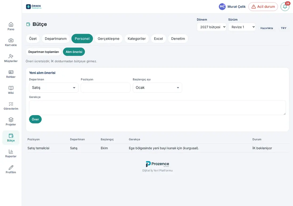Expand the Departman dropdown set to Satış
Viewport: 293px width, 206px height.
(x=54, y=88)
